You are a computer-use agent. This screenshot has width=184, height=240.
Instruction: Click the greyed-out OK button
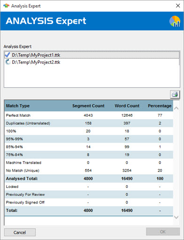point(163,232)
